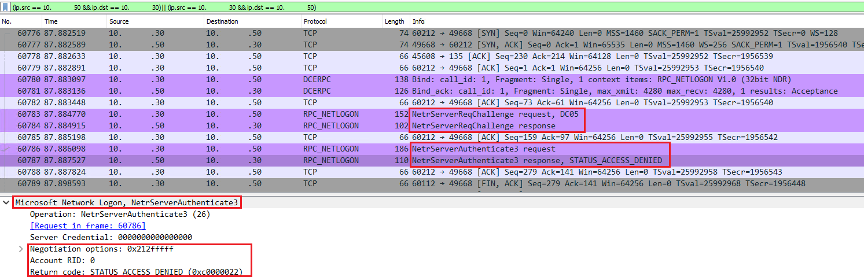The image size is (864, 277).
Task: Select the Server Credential field
Action: pos(111,237)
